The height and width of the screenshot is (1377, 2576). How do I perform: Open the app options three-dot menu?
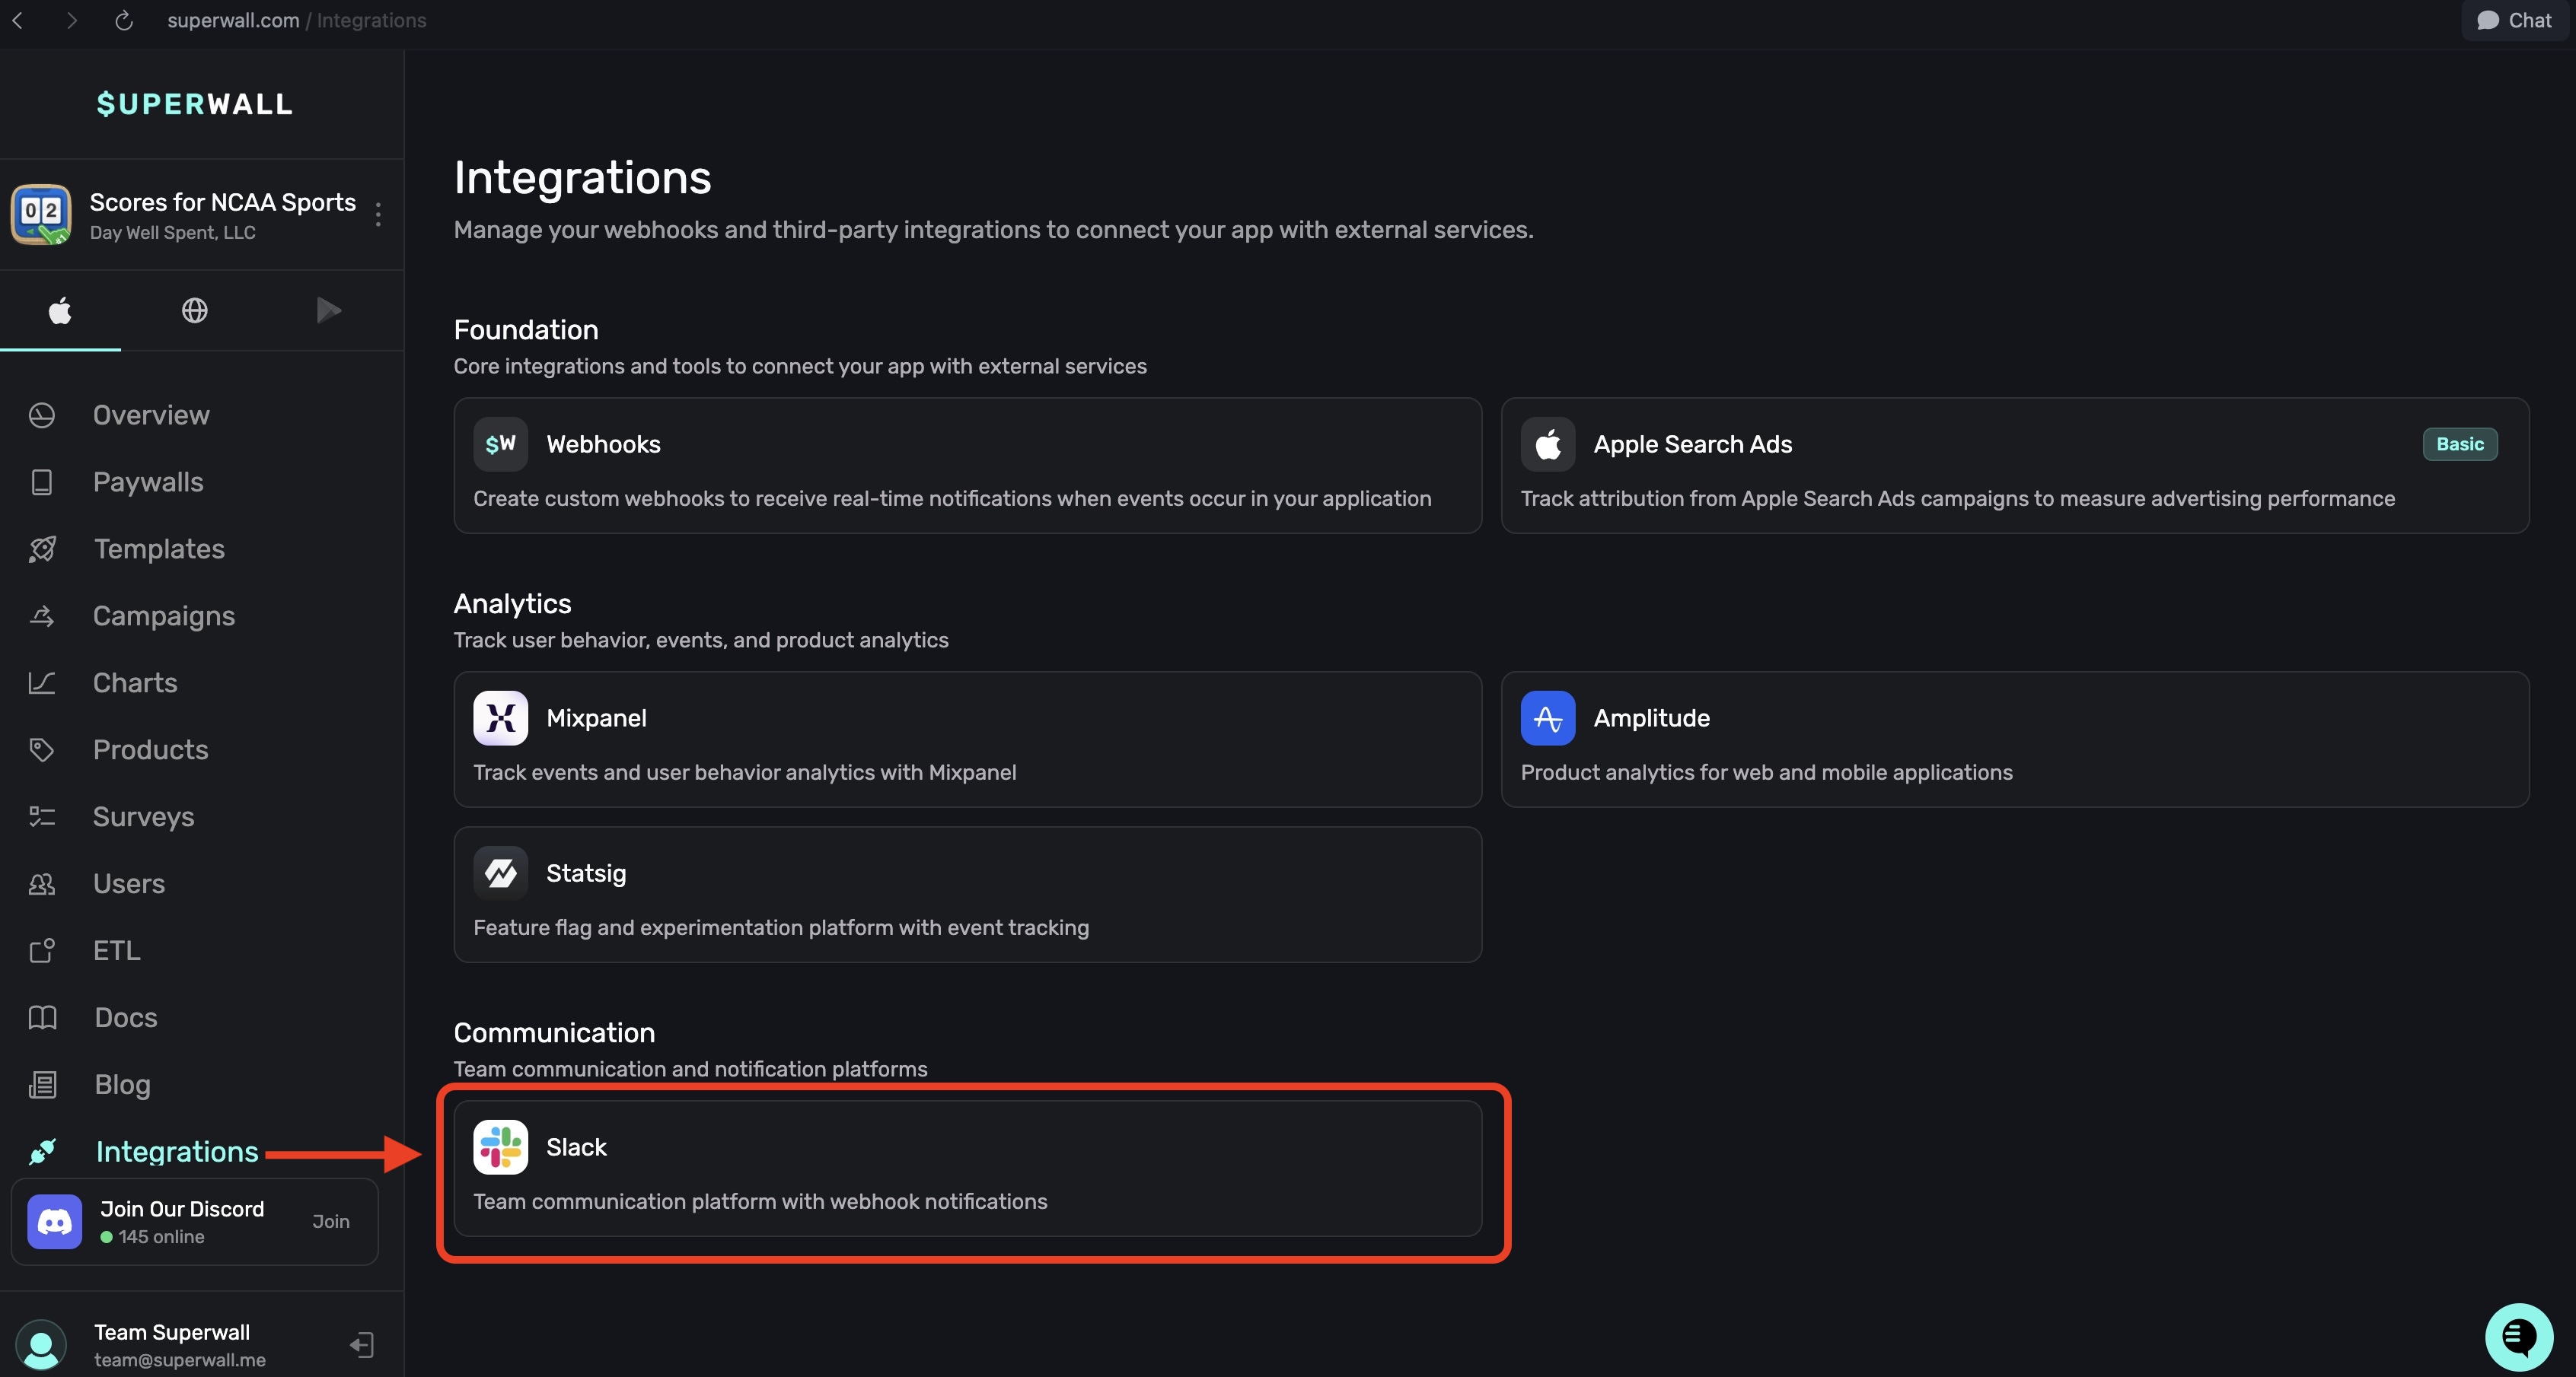[378, 214]
